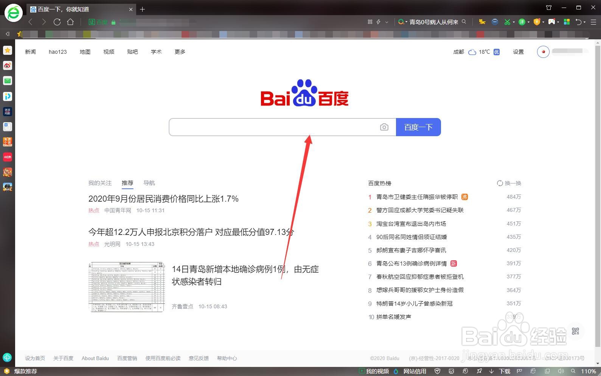Viewport: 601px width, 376px height.
Task: Click the magnifier in the toolbar search box
Action: tap(464, 22)
